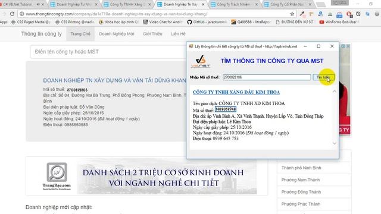Open Thành phố Ninh Bình sidebar link

click(301, 168)
